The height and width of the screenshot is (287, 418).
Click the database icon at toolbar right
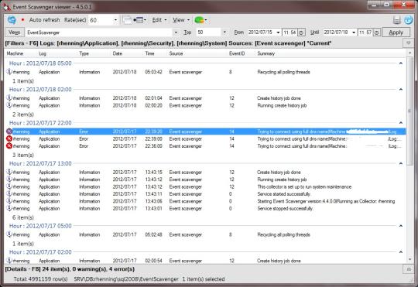[397, 20]
